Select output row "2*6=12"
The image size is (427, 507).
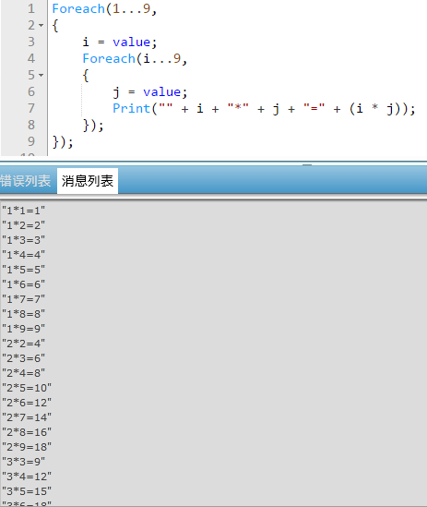point(27,403)
